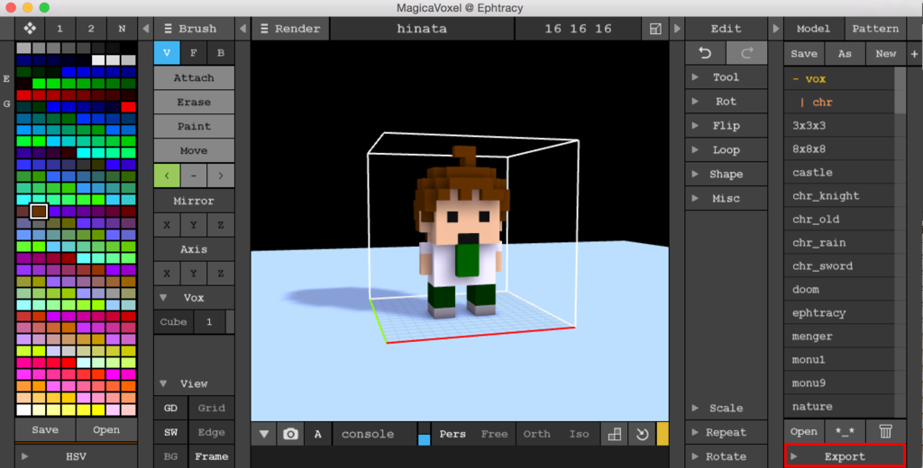Click the Move brush button
Screen dimensions: 923x468
pyautogui.click(x=194, y=150)
